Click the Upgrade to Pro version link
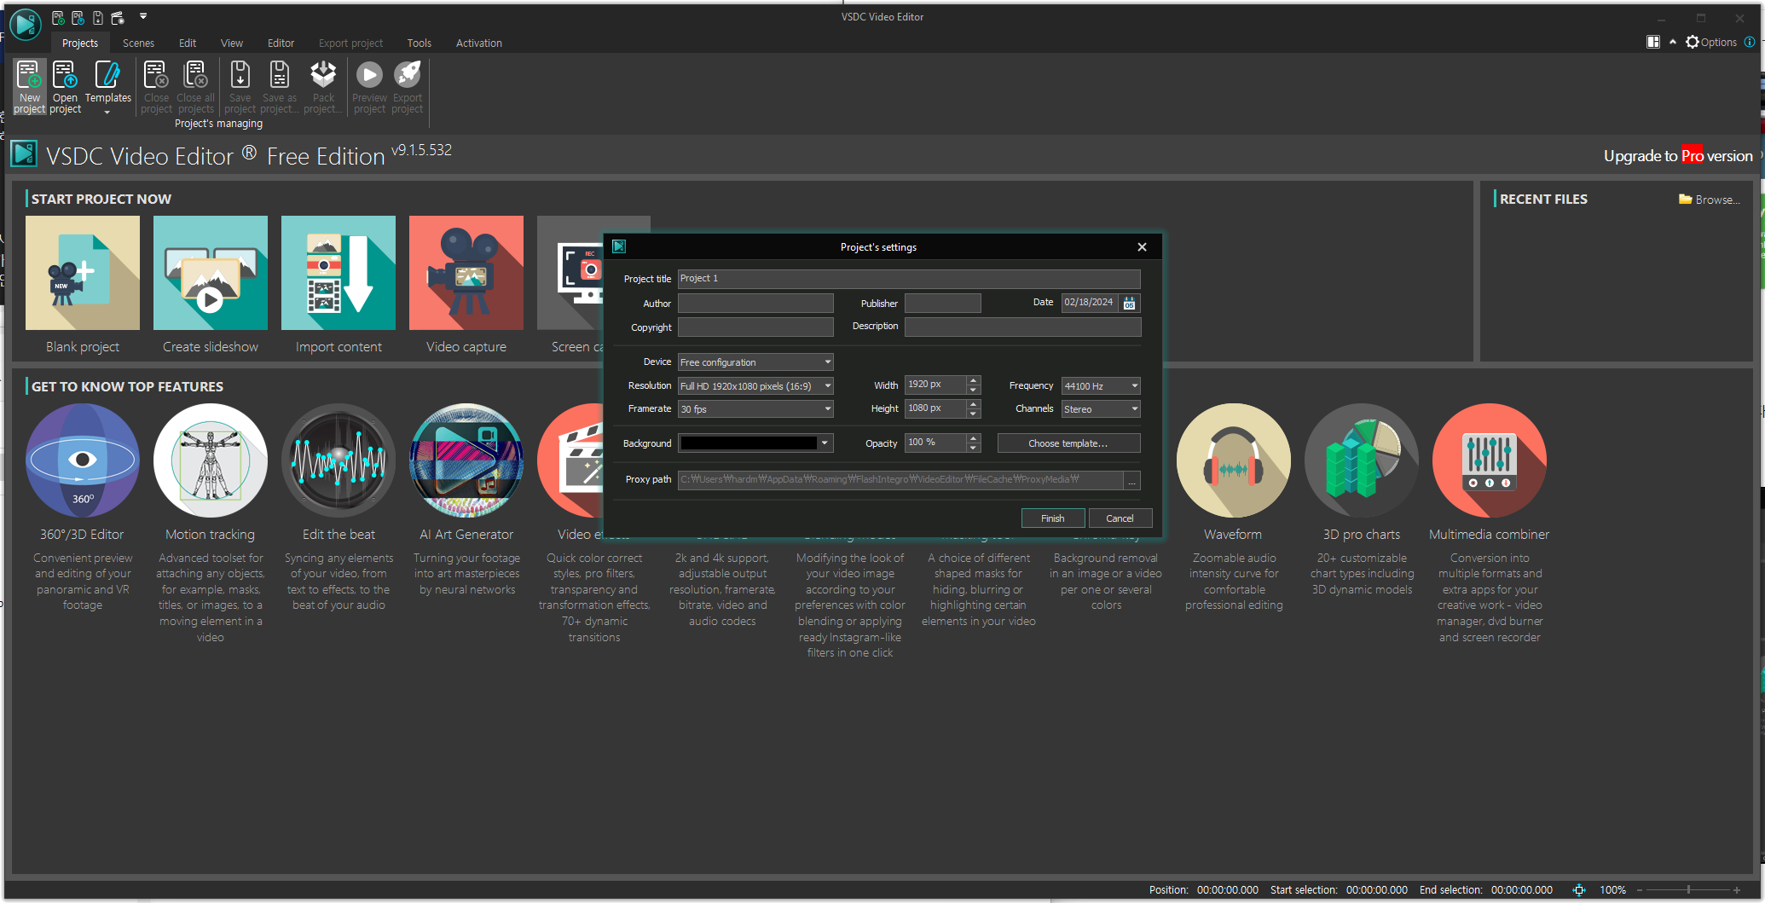This screenshot has width=1765, height=903. (x=1678, y=156)
